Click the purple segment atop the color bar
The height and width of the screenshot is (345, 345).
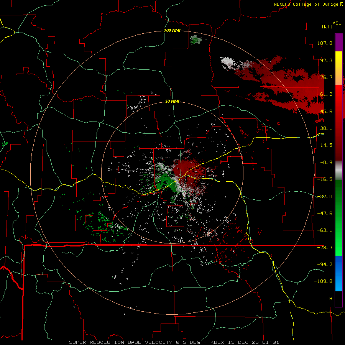(338, 43)
